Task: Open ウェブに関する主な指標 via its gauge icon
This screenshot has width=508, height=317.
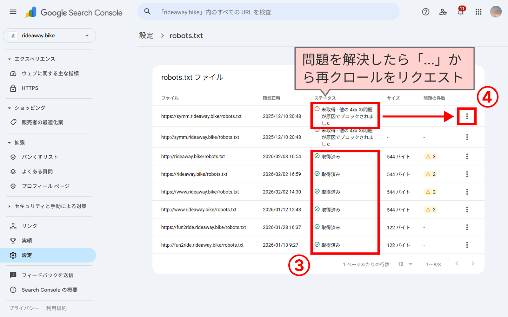Action: (13, 73)
